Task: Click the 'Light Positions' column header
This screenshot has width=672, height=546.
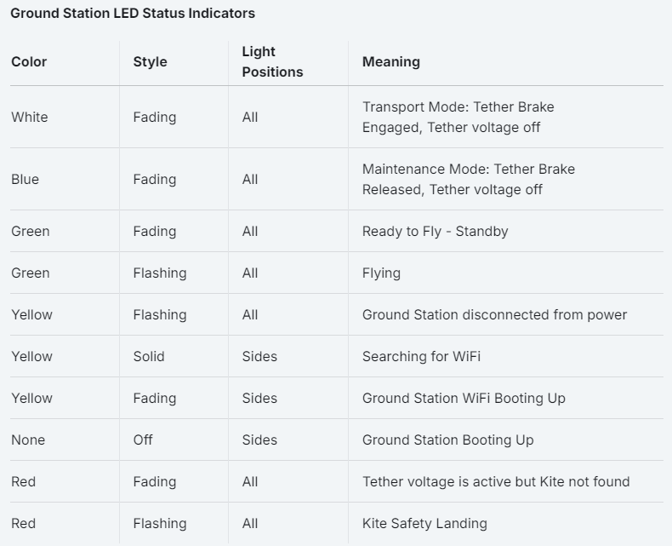Action: point(272,61)
